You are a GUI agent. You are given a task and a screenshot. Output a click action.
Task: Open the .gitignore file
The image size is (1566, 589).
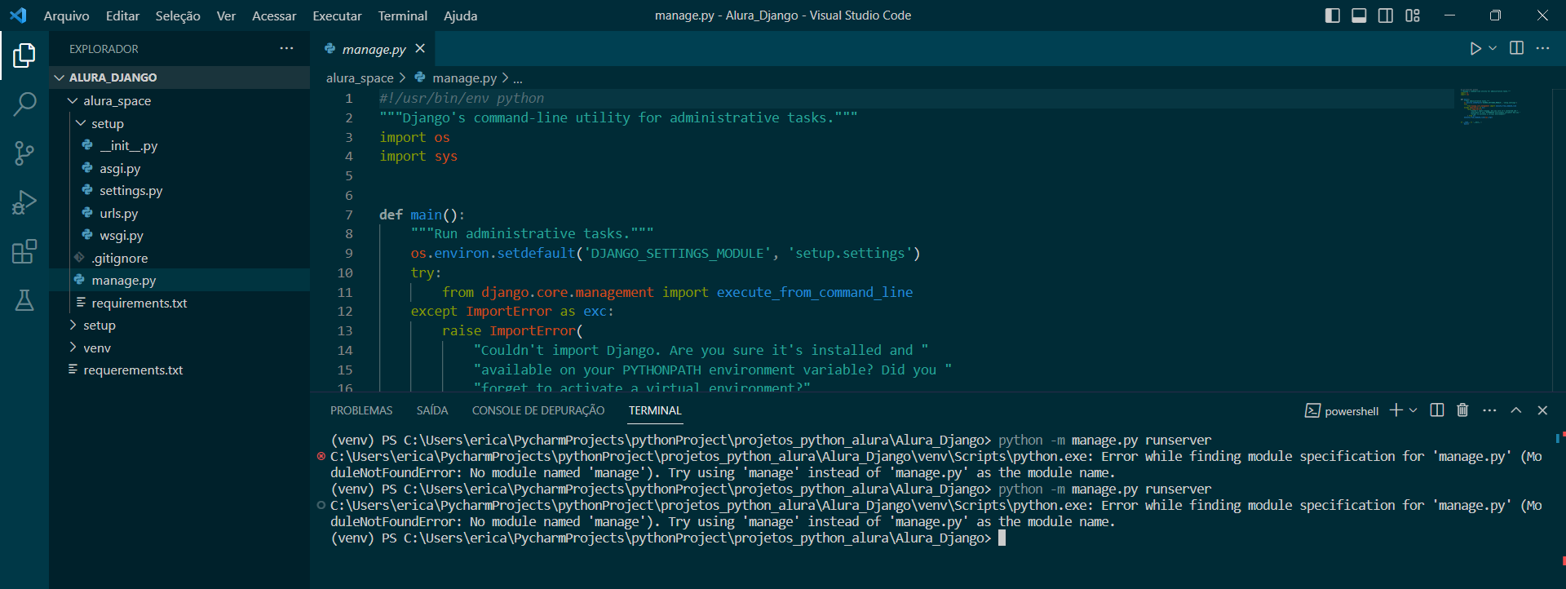(179, 258)
